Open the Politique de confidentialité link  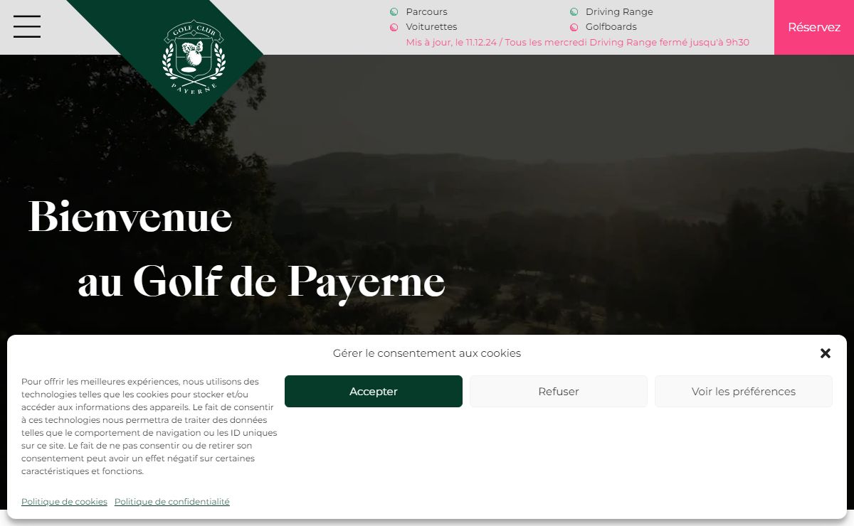click(x=172, y=502)
